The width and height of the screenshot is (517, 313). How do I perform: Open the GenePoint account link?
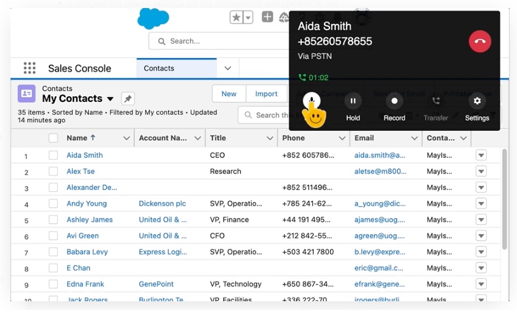tap(156, 284)
